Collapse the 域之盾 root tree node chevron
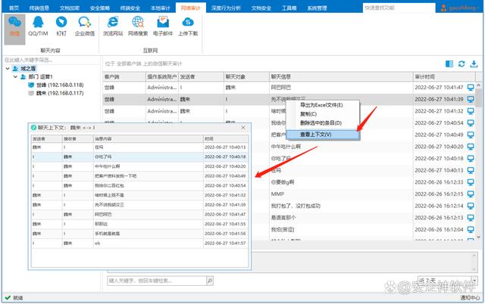This screenshot has height=304, width=485. pyautogui.click(x=8, y=69)
